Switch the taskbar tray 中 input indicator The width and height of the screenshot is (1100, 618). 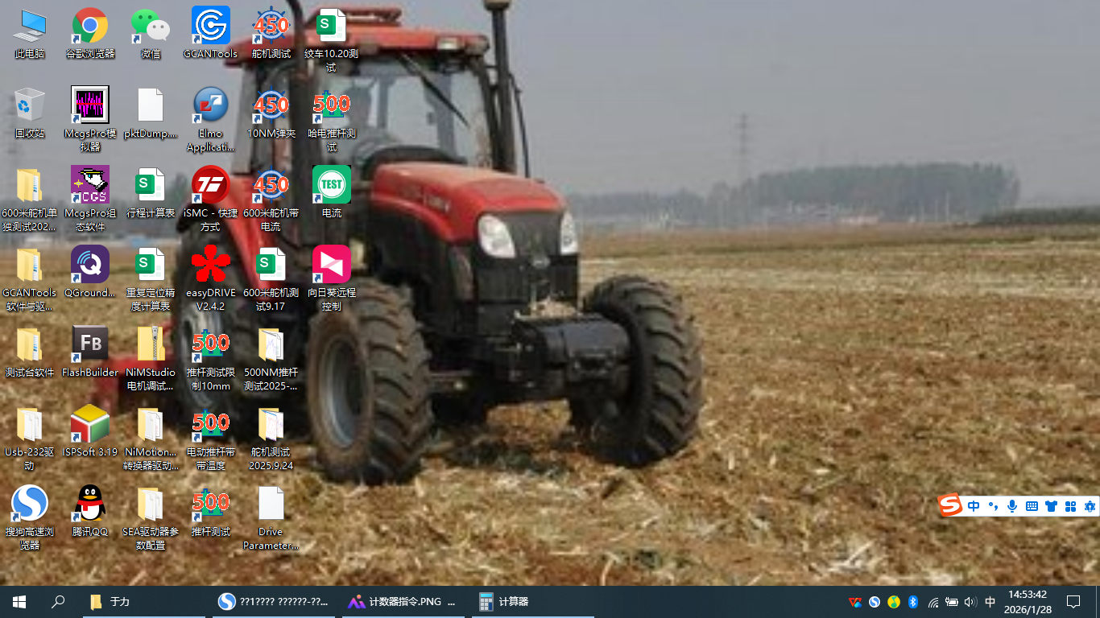[990, 602]
